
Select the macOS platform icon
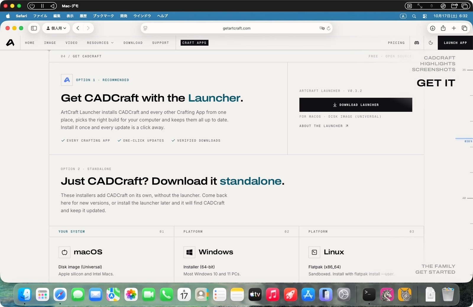click(64, 252)
